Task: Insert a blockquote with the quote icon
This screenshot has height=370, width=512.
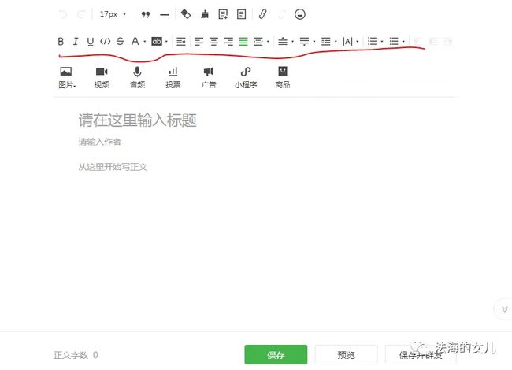Action: [146, 14]
